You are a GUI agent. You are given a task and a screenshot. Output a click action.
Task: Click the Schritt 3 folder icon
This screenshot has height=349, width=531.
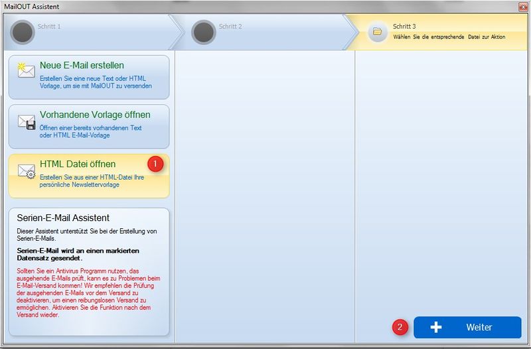[x=377, y=32]
